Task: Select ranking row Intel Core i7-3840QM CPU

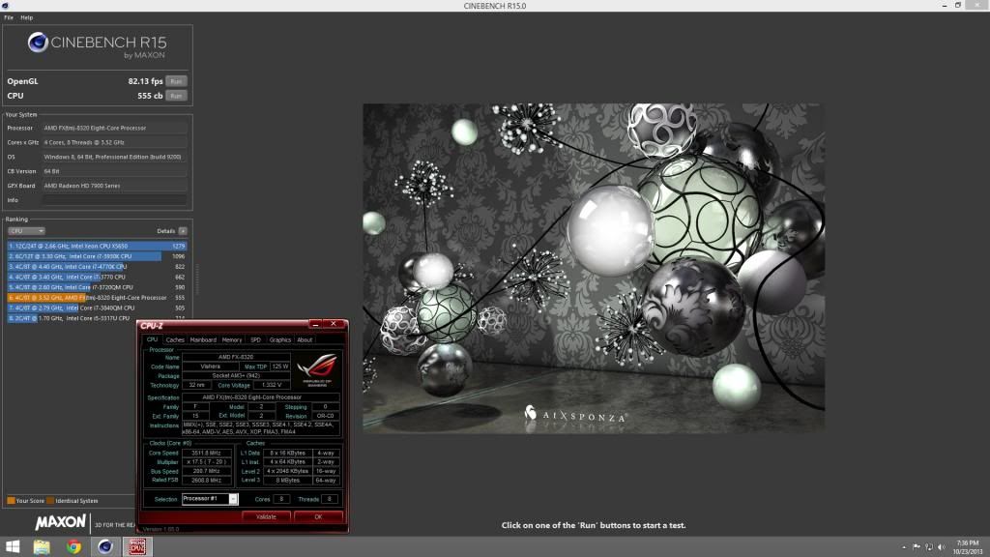Action: [x=98, y=308]
